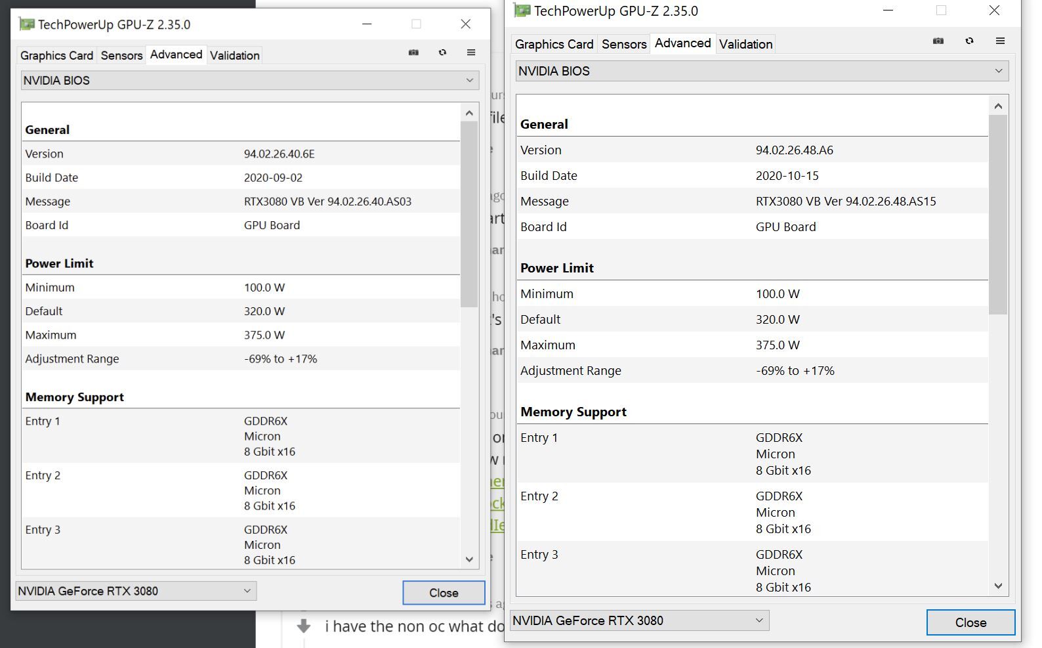1042x648 pixels.
Task: Click Minimum 100.0 W value in right window
Action: coord(778,293)
